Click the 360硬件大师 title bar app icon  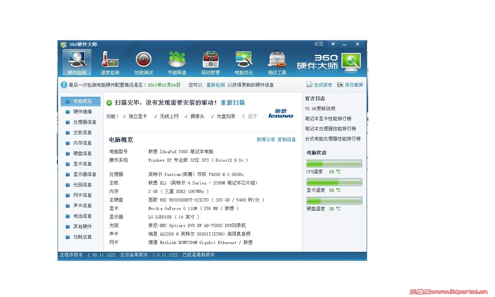63,44
